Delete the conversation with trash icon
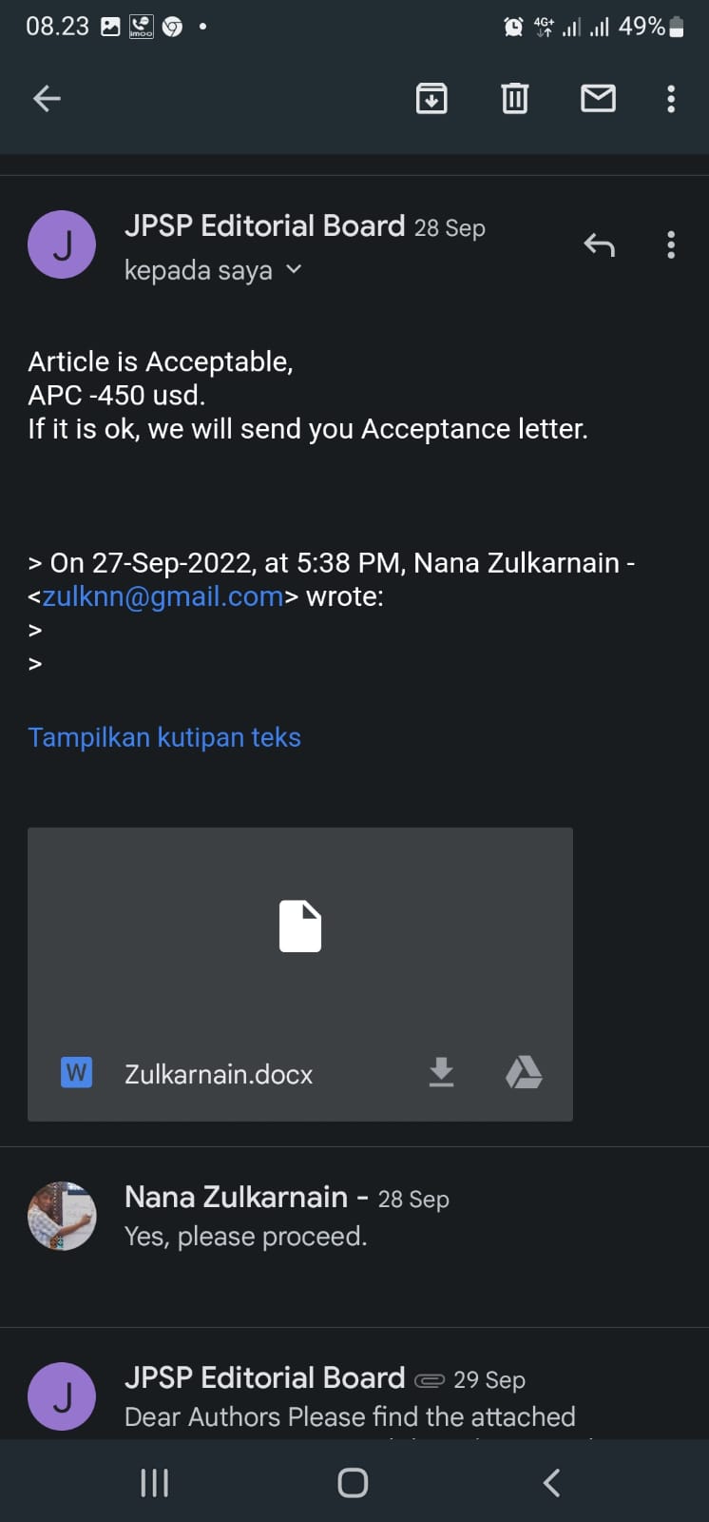The width and height of the screenshot is (709, 1522). click(514, 99)
